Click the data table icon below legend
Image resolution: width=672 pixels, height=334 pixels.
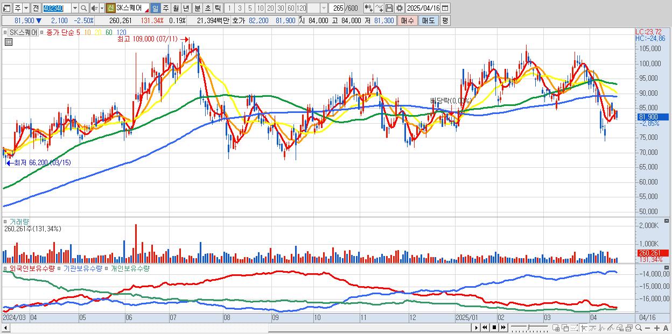(x=9, y=42)
